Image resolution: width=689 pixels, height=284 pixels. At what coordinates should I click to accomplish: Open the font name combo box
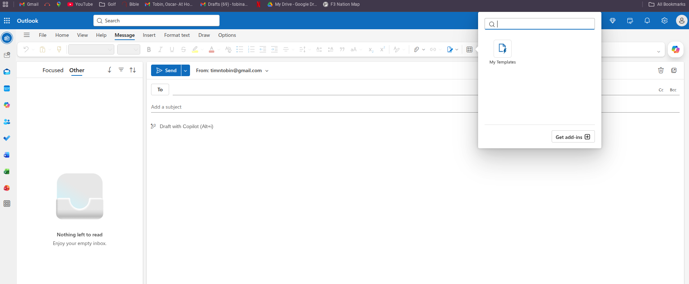pos(91,49)
